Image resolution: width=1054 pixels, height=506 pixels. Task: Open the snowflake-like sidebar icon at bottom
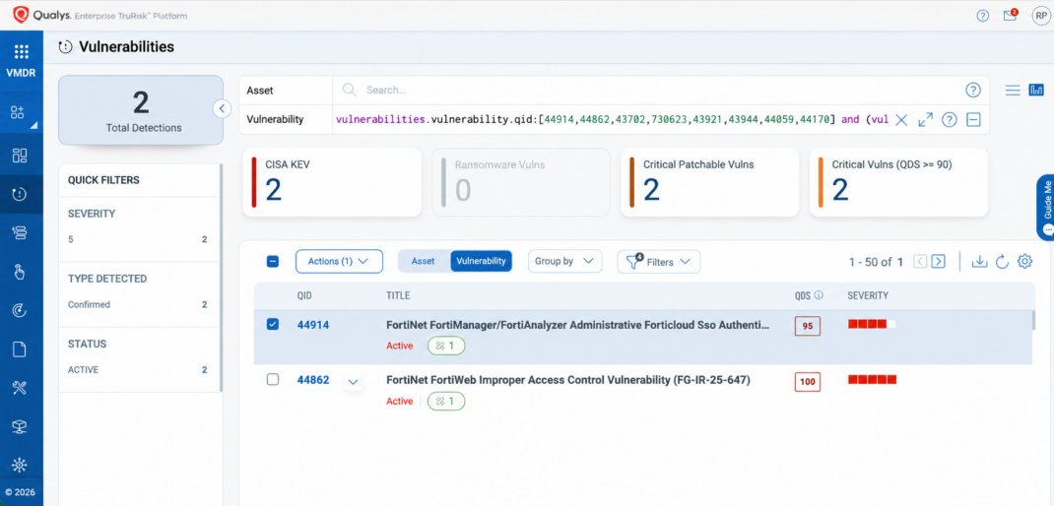tap(20, 465)
